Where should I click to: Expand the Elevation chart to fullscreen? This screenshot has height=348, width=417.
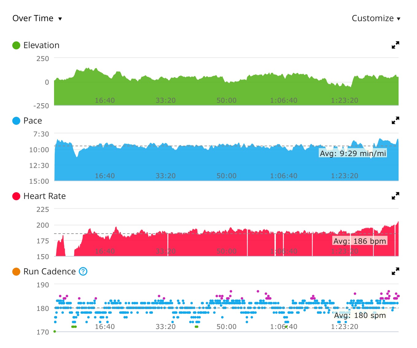(x=395, y=45)
